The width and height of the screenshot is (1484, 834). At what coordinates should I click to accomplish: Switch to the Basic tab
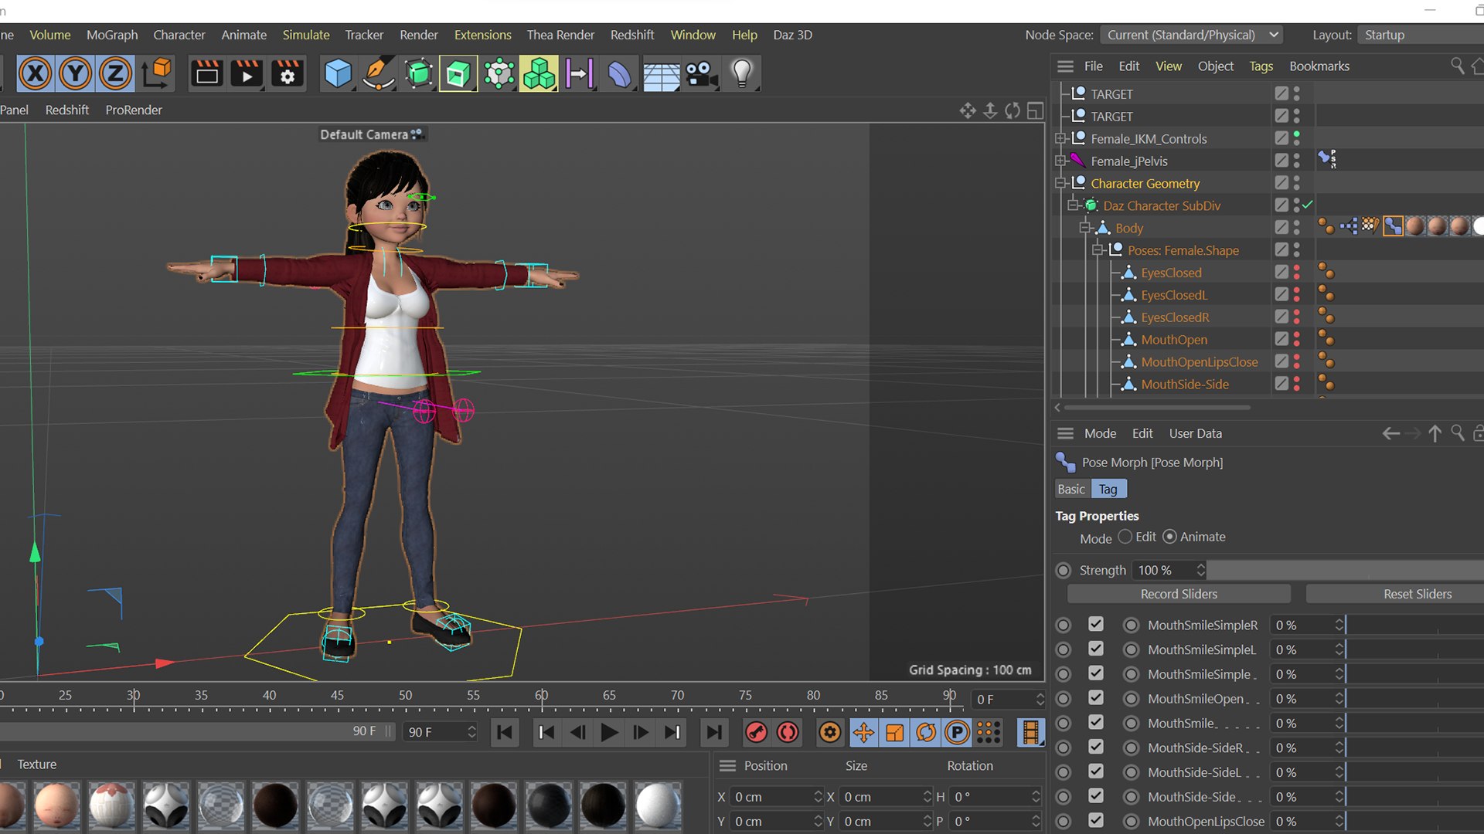(x=1071, y=489)
